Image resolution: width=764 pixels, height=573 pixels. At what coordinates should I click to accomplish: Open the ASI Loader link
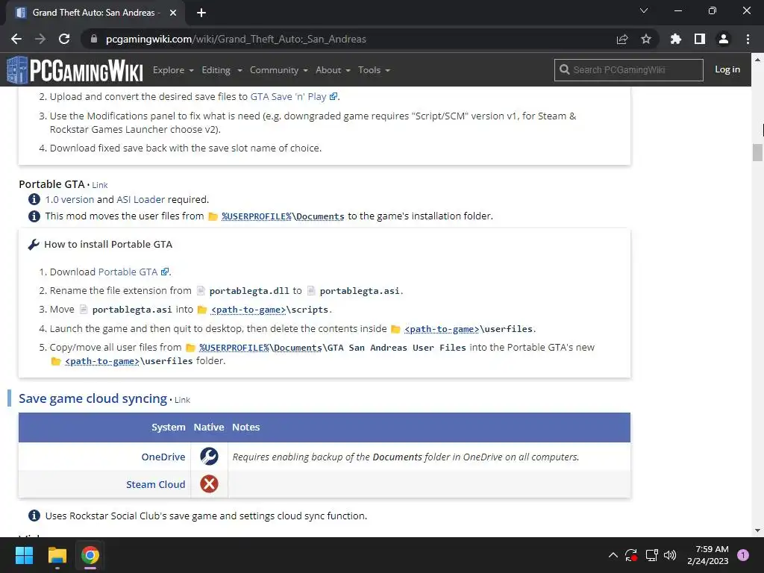140,199
